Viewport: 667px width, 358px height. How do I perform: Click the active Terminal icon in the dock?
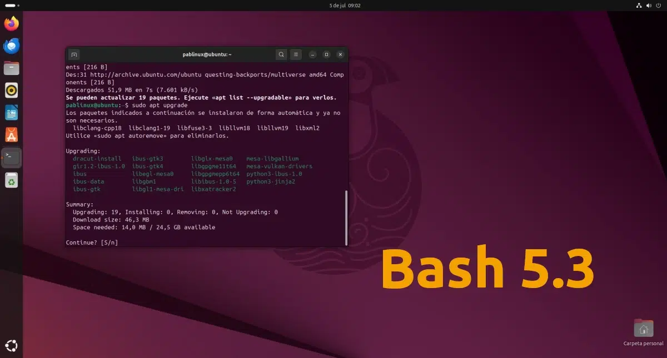[11, 157]
